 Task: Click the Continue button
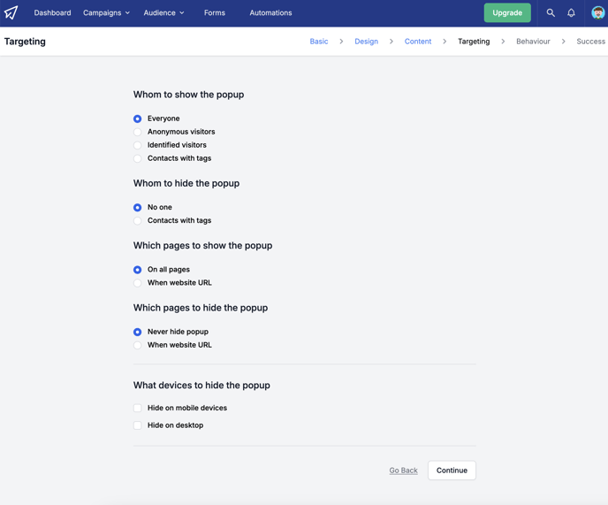[452, 471]
